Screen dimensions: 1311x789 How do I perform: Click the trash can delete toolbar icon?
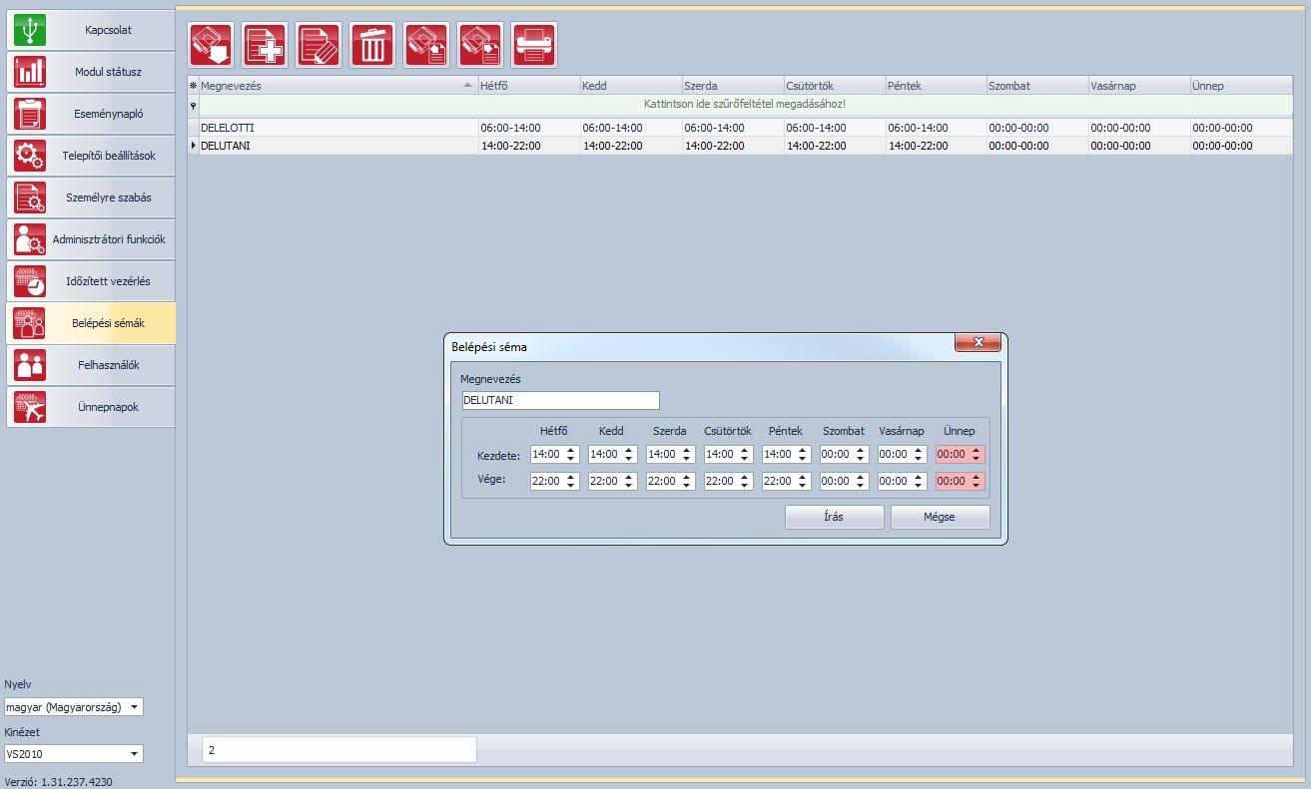pyautogui.click(x=372, y=45)
